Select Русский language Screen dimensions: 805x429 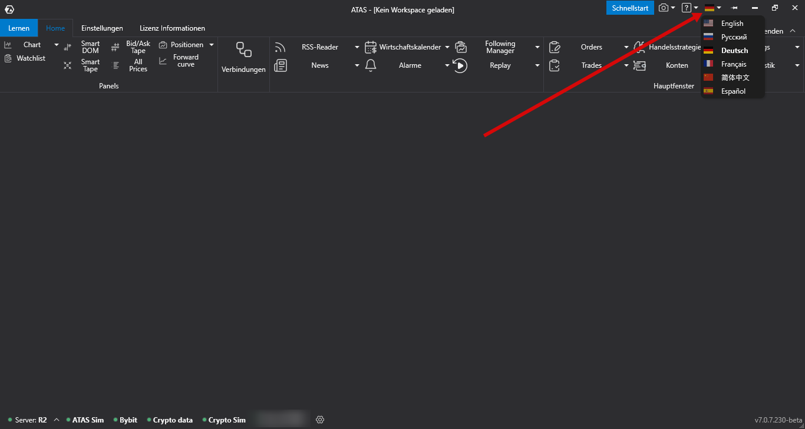point(733,37)
